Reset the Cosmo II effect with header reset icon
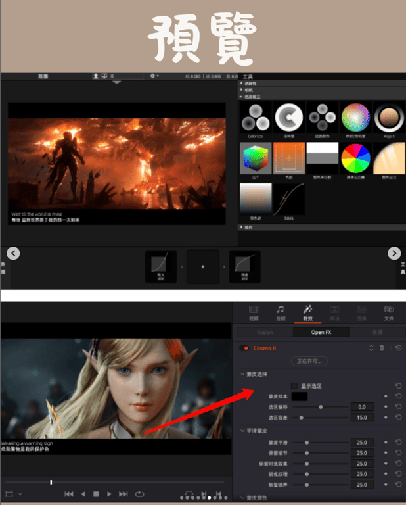Viewport: 406px width, 505px height. coord(399,348)
